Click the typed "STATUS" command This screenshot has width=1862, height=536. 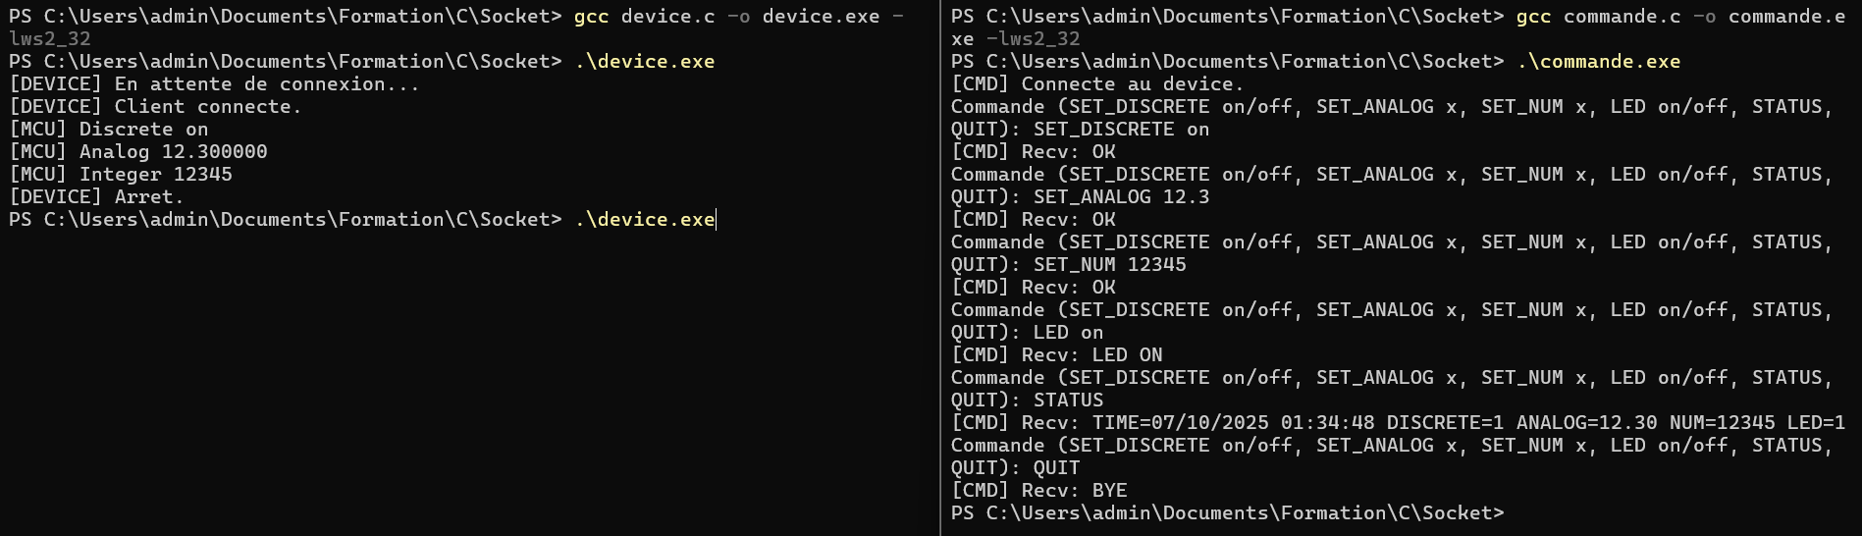coord(1068,401)
